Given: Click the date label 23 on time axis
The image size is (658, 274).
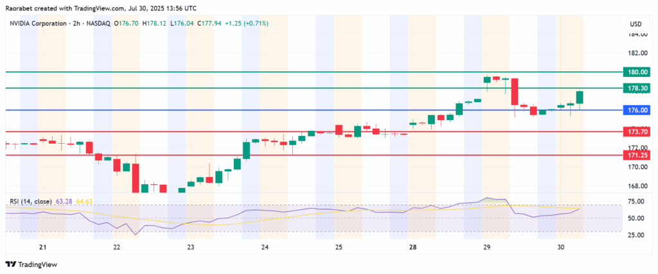Looking at the screenshot, I should [190, 248].
